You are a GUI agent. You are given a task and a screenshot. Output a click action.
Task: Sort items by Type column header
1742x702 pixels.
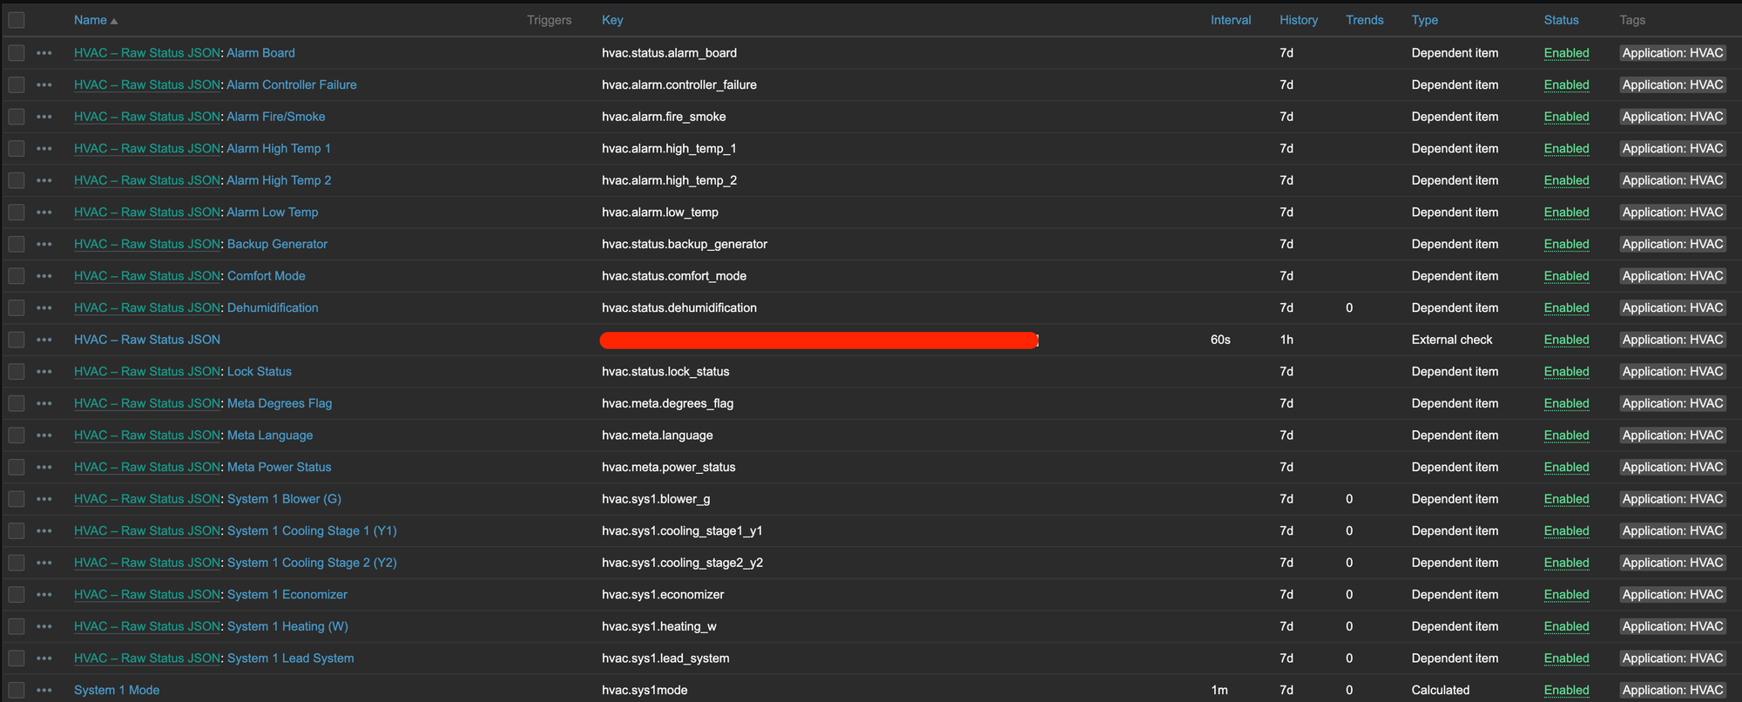1424,20
